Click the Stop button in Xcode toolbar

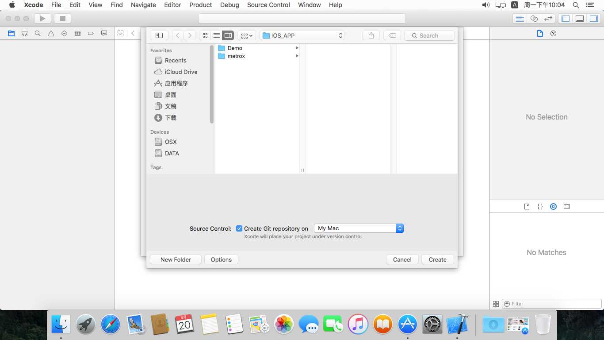pos(62,19)
